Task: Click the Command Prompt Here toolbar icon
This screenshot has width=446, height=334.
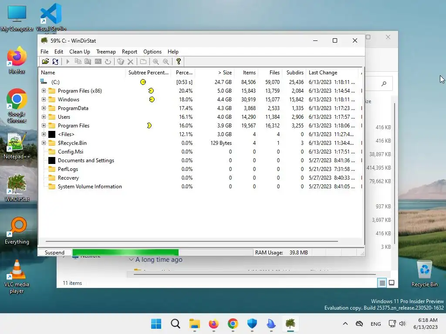Action: [x=98, y=61]
